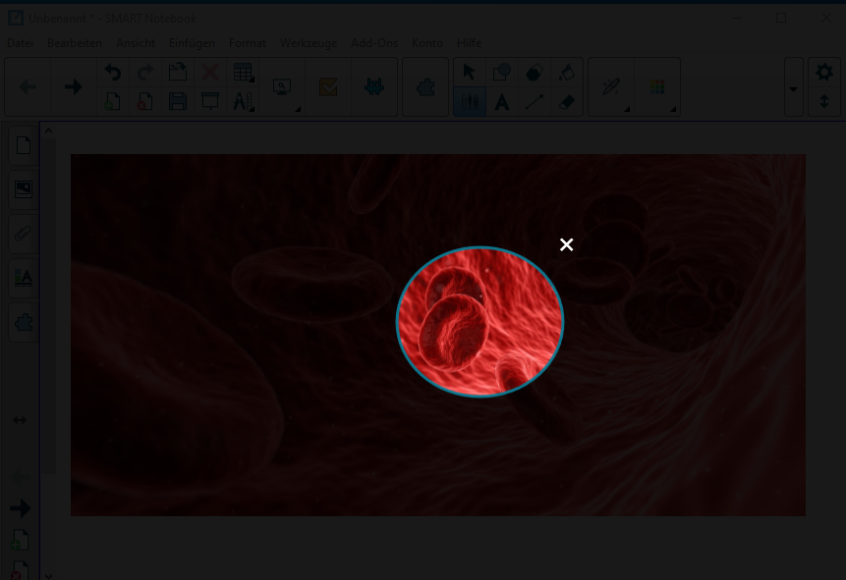The width and height of the screenshot is (846, 580).
Task: Choose the Eraser tool
Action: click(567, 102)
